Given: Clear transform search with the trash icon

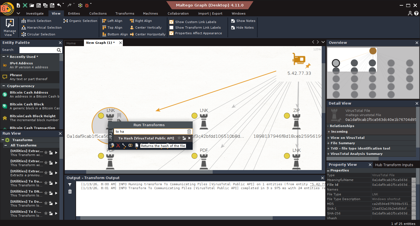Looking at the screenshot, I should pyautogui.click(x=189, y=132).
